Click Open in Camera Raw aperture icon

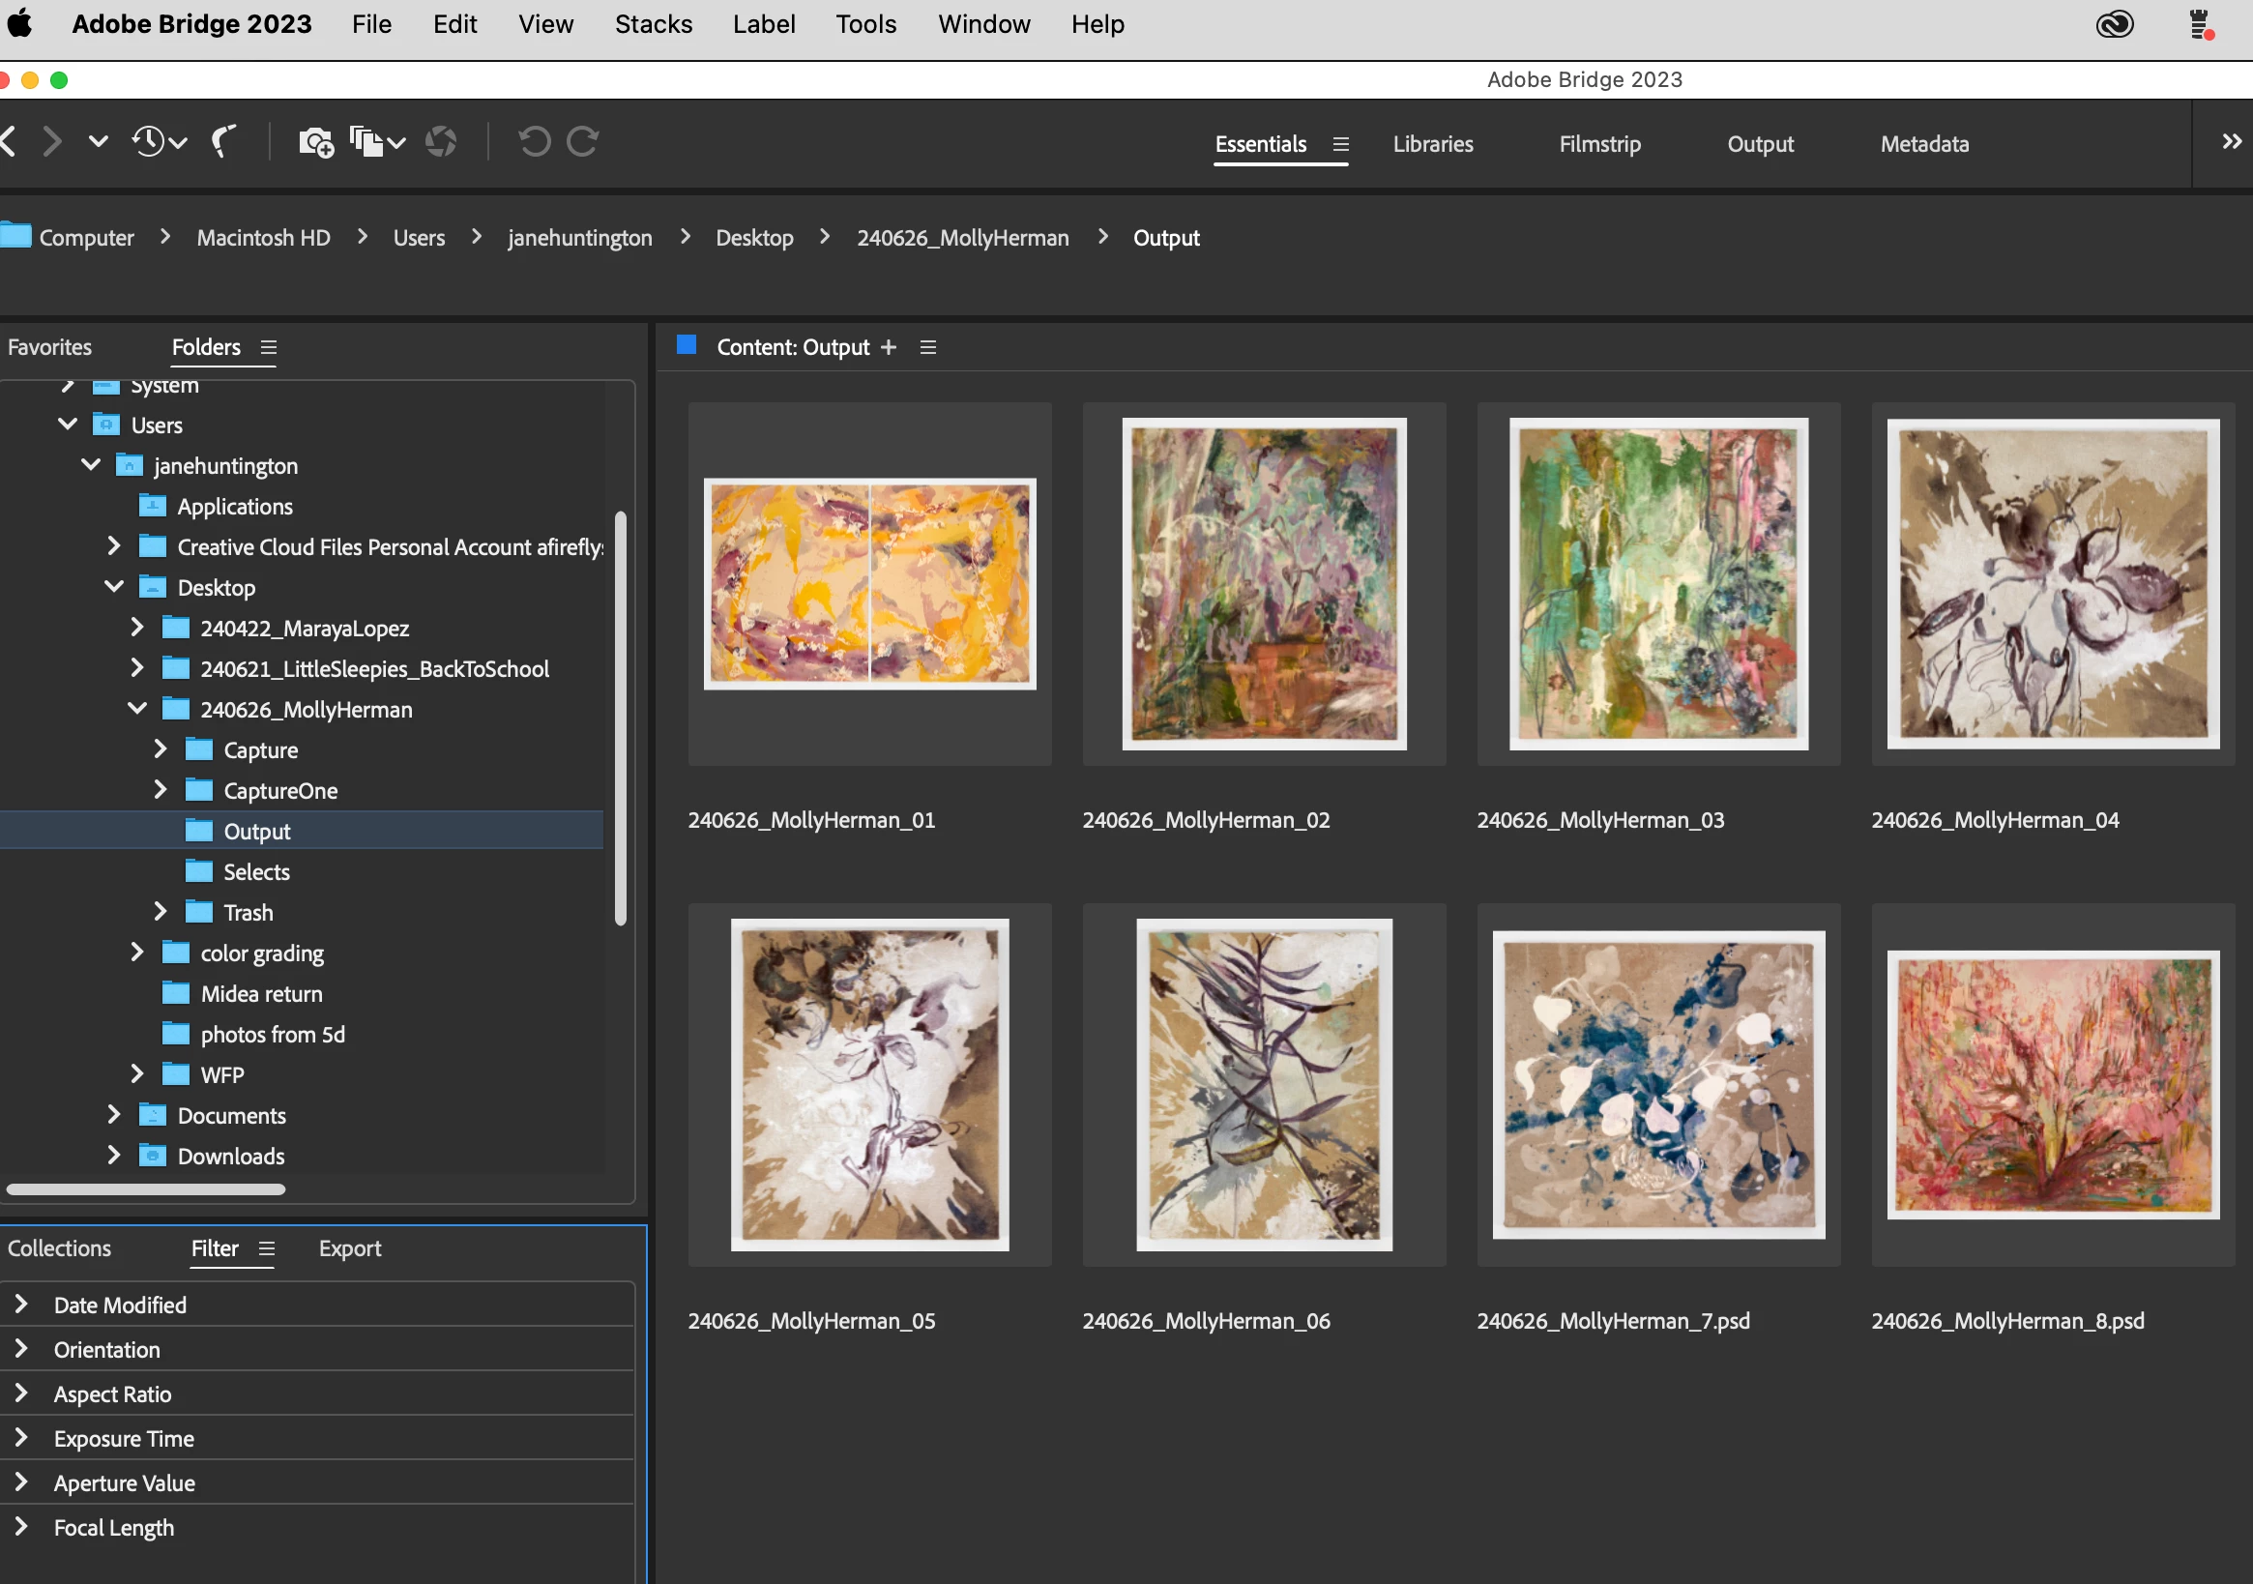click(x=441, y=142)
